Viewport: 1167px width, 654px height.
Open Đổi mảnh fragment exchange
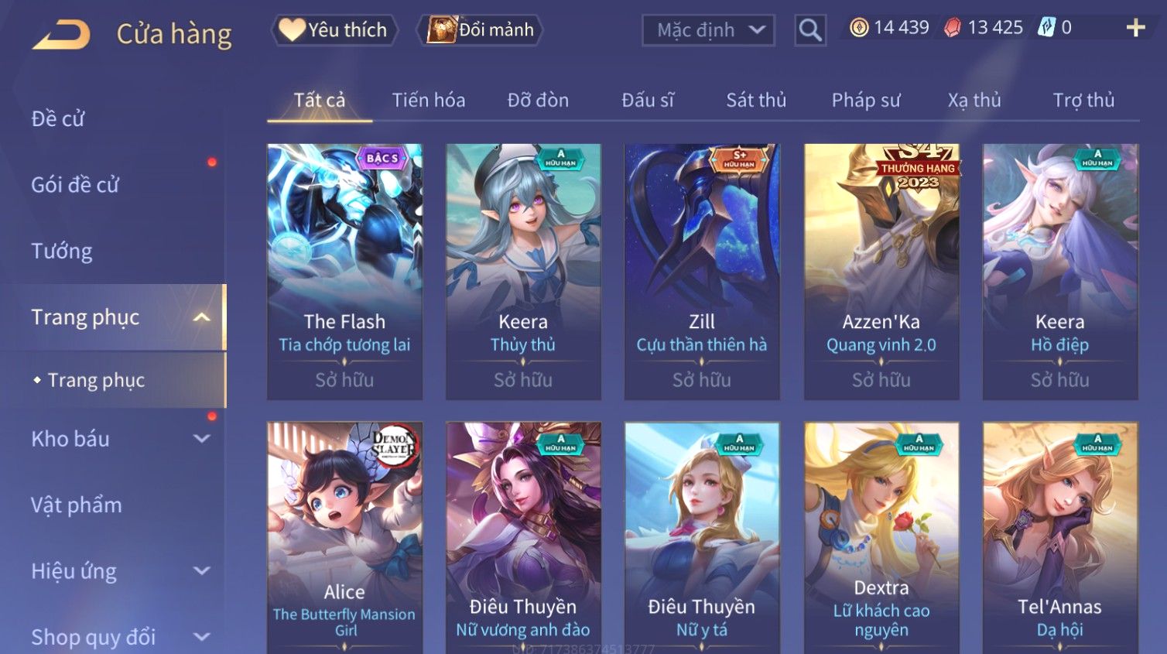coord(480,30)
